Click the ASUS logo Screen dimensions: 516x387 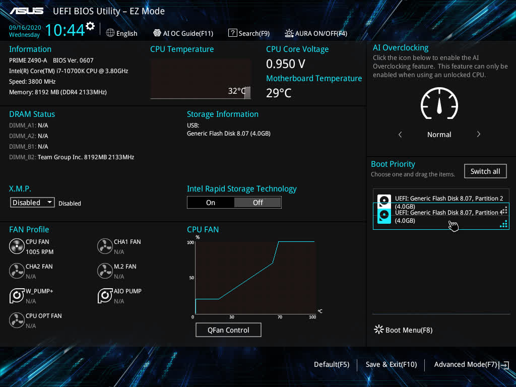tap(26, 11)
